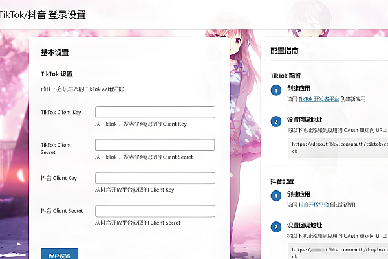
Task: Click hint 从抖音开放平台获取的 Client Secret
Action: click(138, 223)
